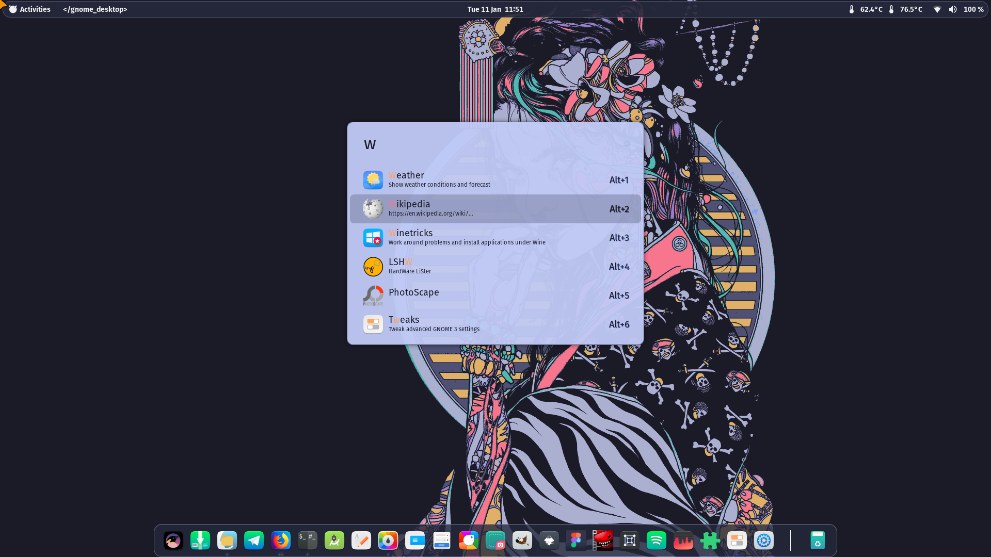Launch GIMP from the dock
The image size is (991, 557).
[x=522, y=540]
